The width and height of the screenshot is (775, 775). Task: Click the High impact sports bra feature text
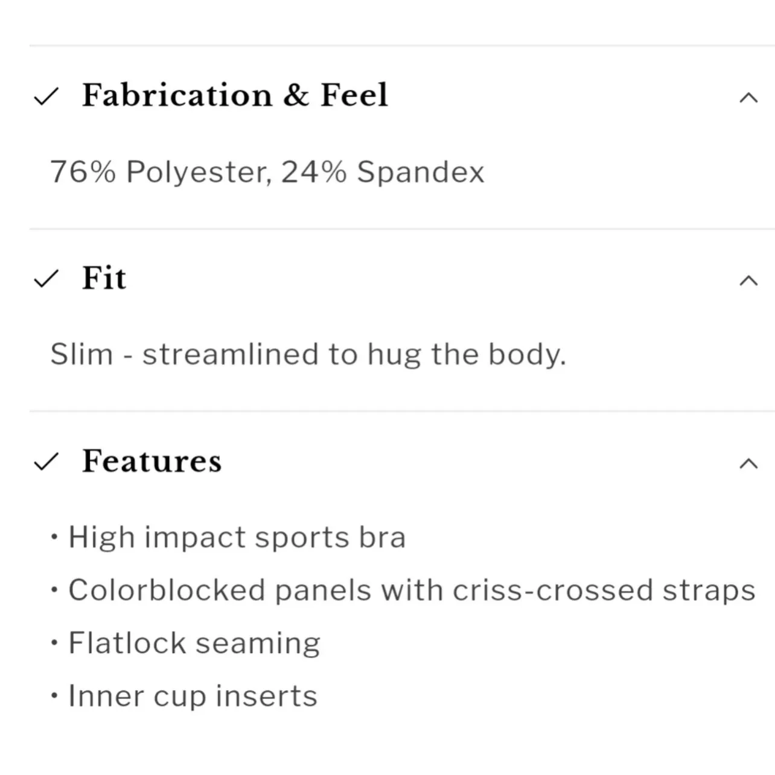[x=237, y=536]
